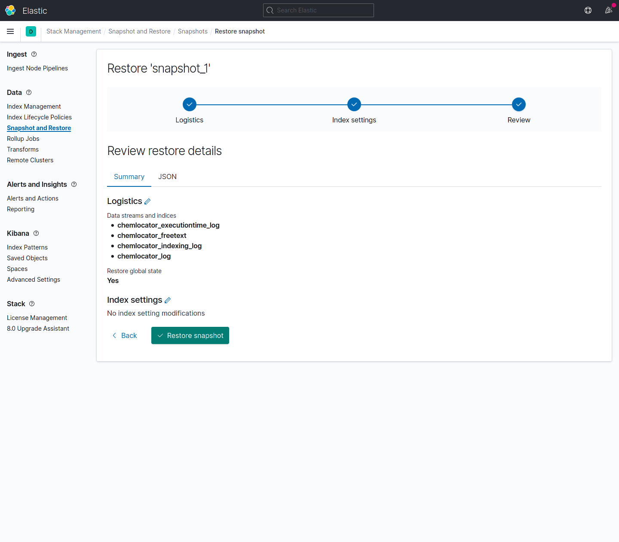
Task: Go back with the Back button
Action: [125, 335]
